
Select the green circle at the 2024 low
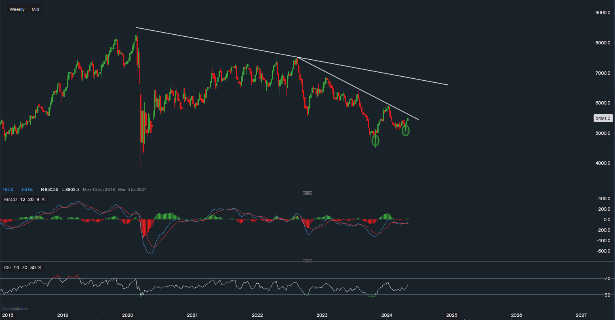pos(406,130)
